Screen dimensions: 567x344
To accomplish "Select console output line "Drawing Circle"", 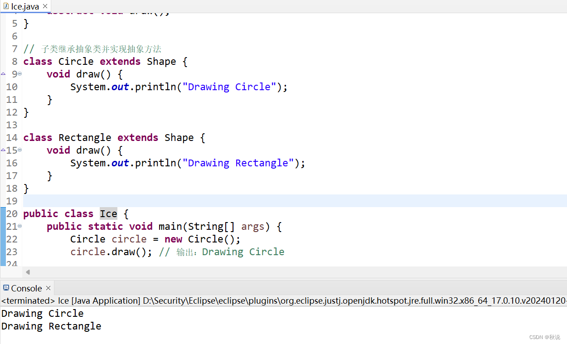I will click(x=43, y=314).
